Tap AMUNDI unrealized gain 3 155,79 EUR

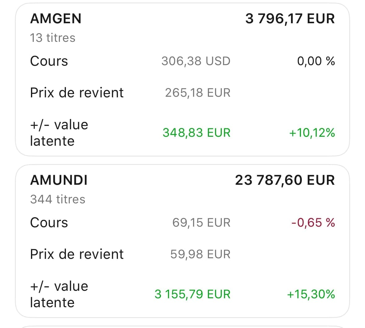tap(193, 294)
